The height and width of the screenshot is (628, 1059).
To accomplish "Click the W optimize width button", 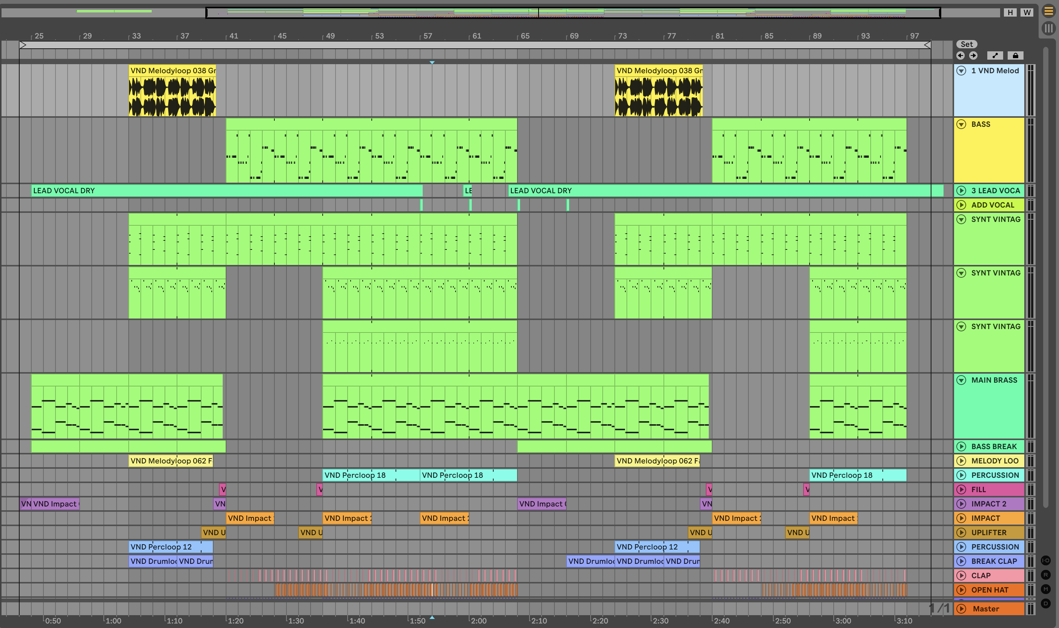I will coord(1027,12).
